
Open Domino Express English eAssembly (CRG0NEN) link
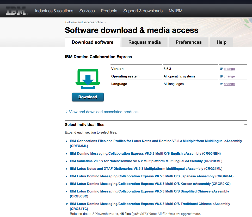click(x=145, y=154)
